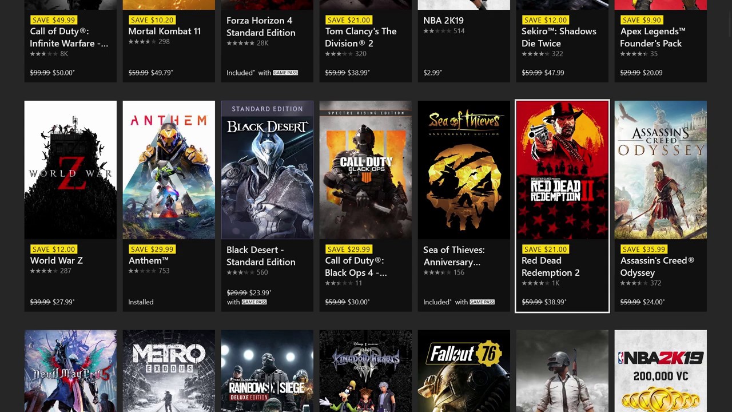
Task: Click SAVE $29.99 badge on Anthem
Action: click(x=152, y=249)
